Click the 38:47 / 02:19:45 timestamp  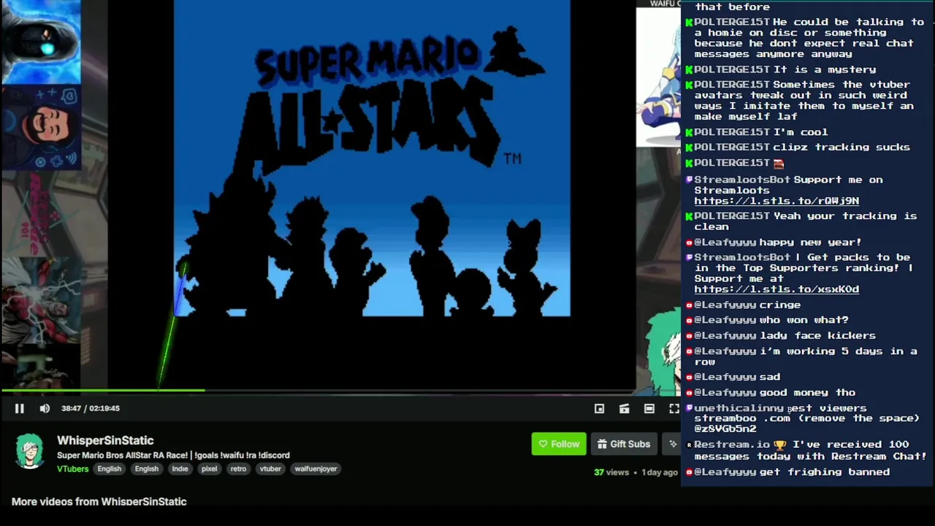(x=90, y=408)
